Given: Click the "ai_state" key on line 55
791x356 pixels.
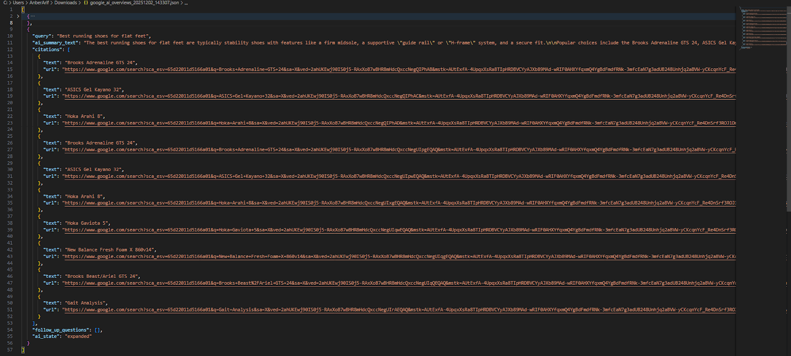Looking at the screenshot, I should (46, 336).
